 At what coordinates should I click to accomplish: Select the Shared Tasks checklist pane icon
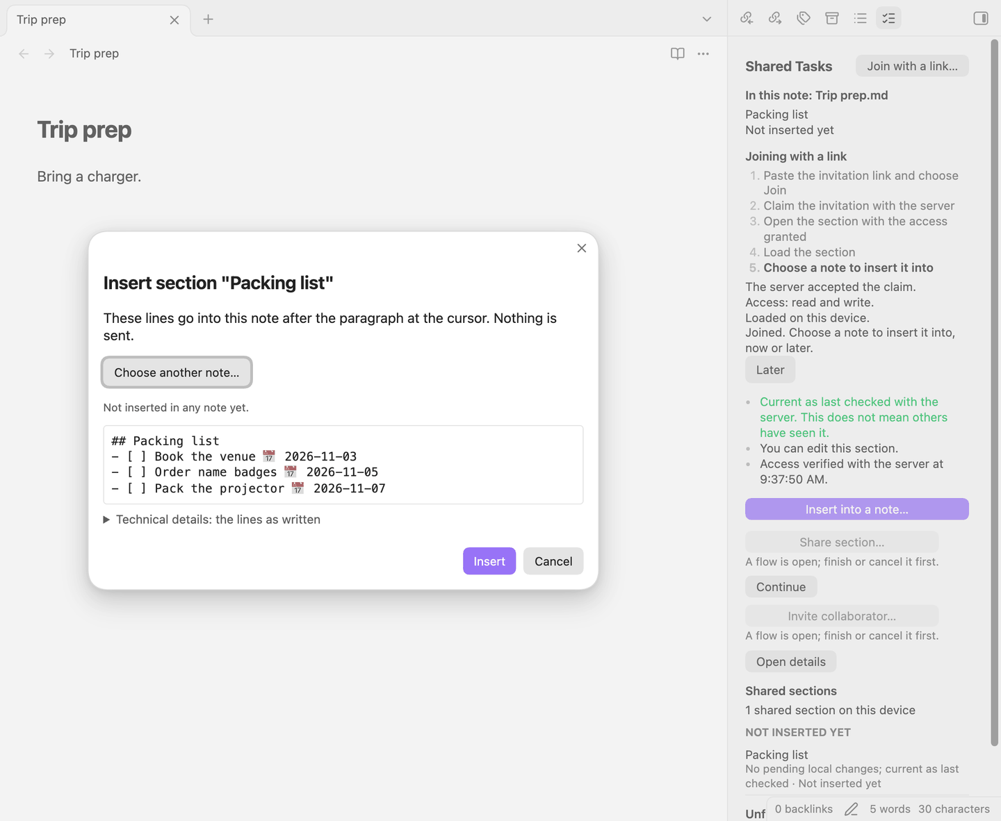point(888,18)
